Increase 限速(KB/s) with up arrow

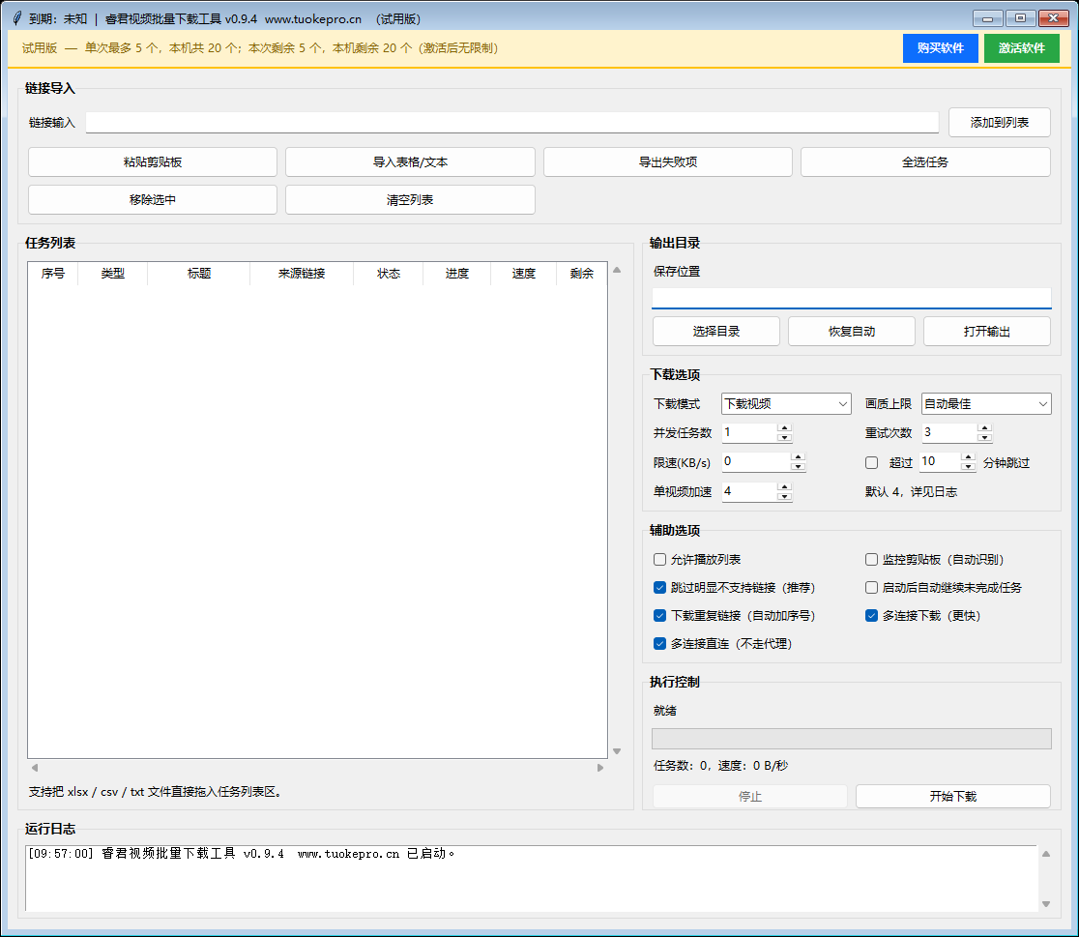coord(799,457)
